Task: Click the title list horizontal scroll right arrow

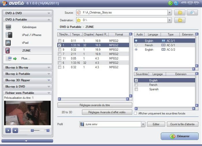Action: (128, 99)
